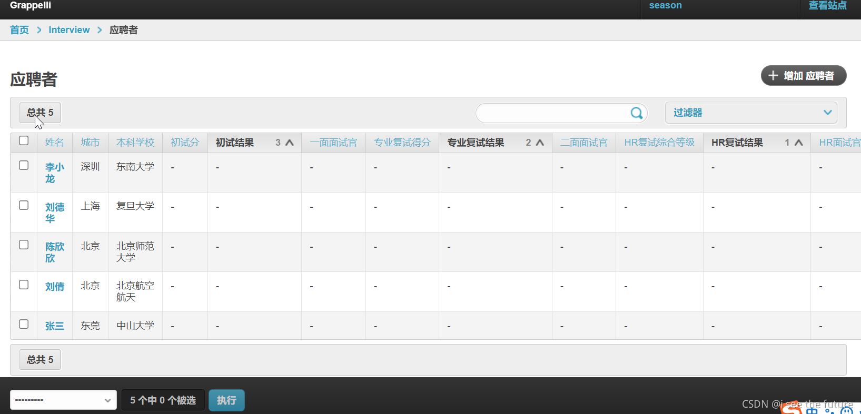Click the plus icon in 增加 应聘者

773,76
